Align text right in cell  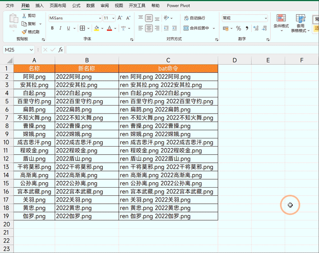157,28
